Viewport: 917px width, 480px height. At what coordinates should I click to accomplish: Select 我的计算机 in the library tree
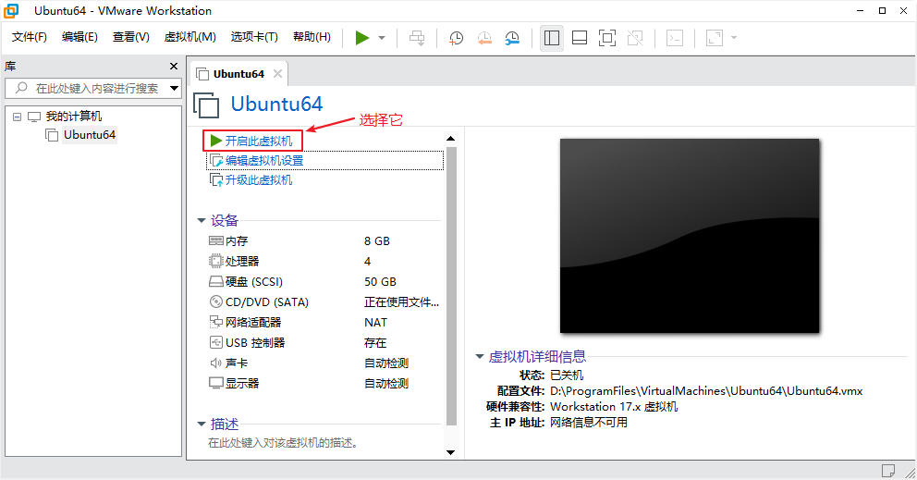[x=74, y=117]
